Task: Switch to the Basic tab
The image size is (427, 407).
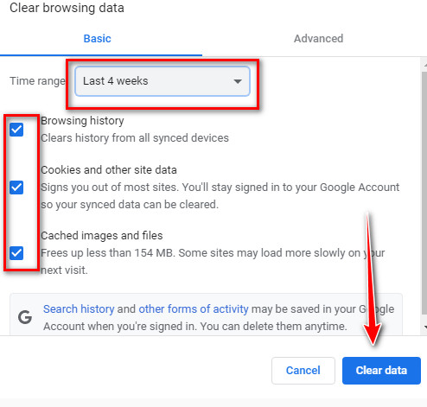Action: 98,39
